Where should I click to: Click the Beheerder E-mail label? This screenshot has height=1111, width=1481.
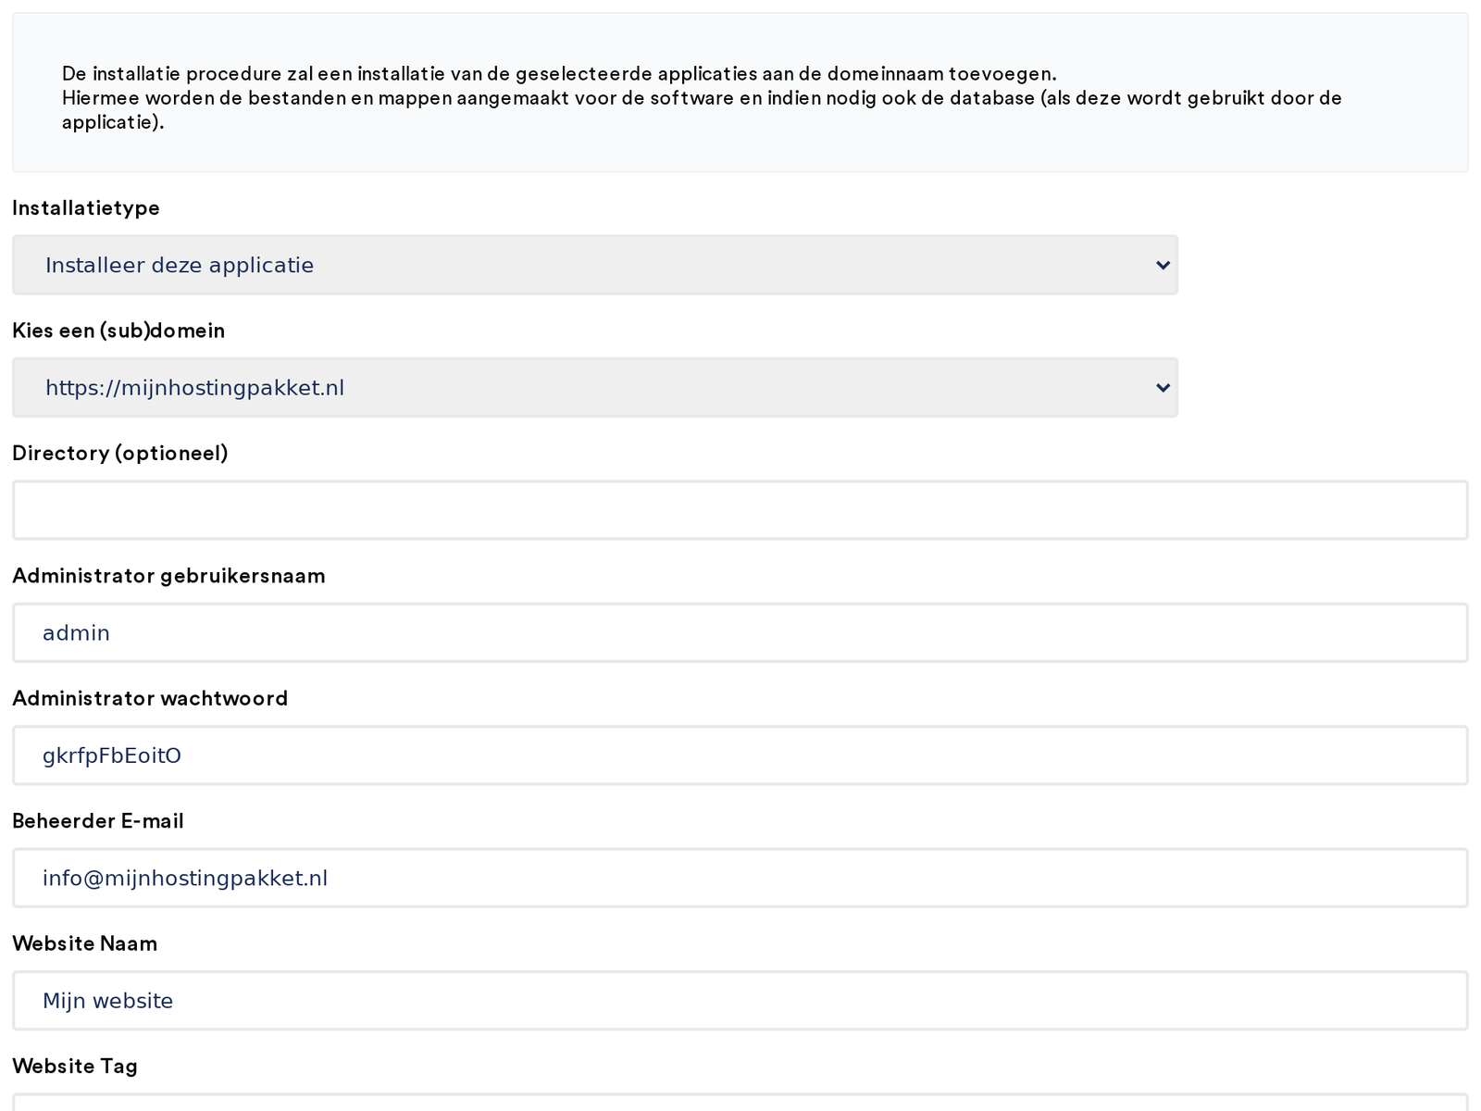pyautogui.click(x=98, y=821)
